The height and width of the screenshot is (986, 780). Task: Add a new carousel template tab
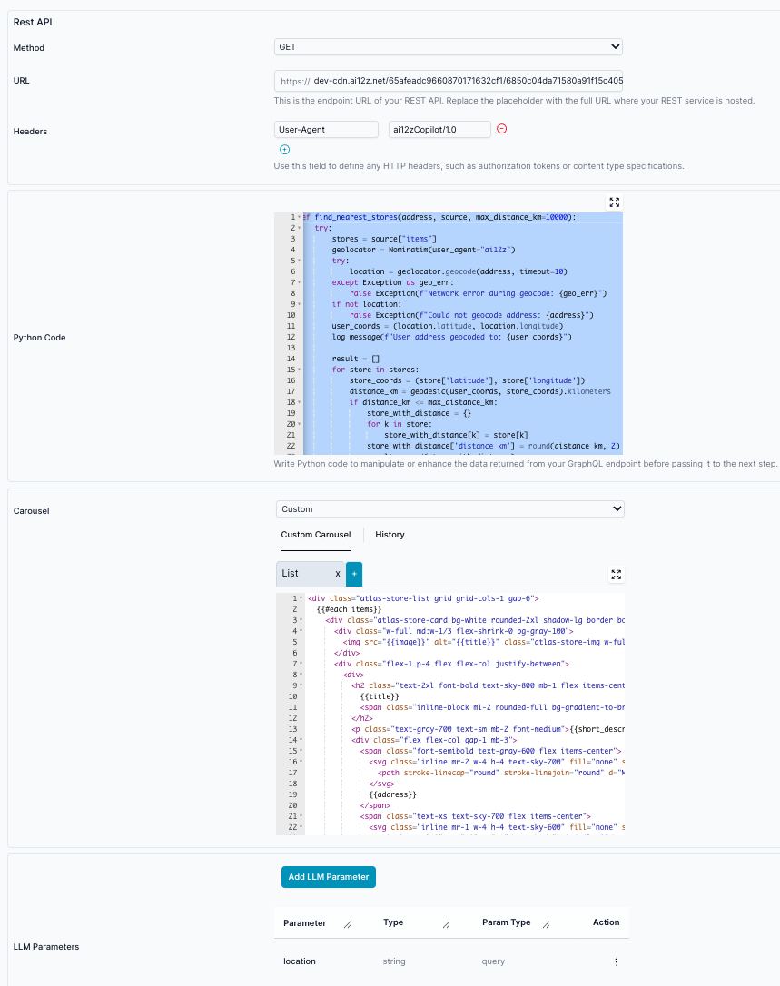pyautogui.click(x=354, y=574)
